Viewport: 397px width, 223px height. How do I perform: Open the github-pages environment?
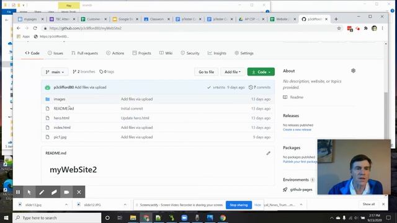pyautogui.click(x=301, y=190)
